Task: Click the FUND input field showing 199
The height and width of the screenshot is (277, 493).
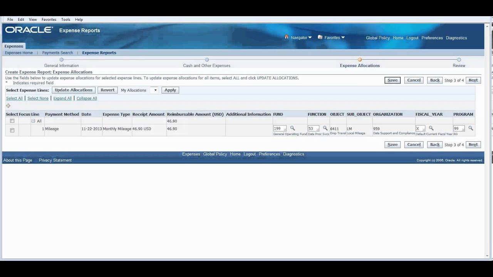Action: [x=280, y=128]
